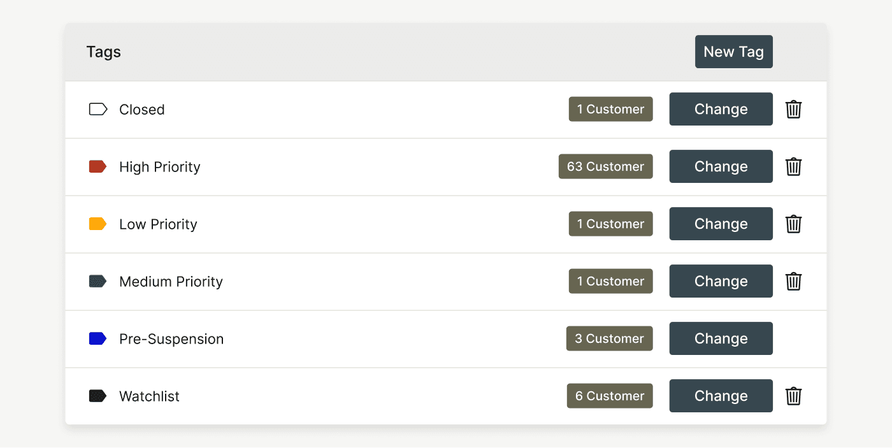Click the red High Priority tag icon
The width and height of the screenshot is (892, 448).
[x=97, y=167]
